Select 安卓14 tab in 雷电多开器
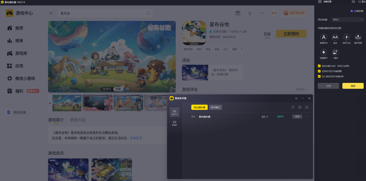 coord(174,112)
